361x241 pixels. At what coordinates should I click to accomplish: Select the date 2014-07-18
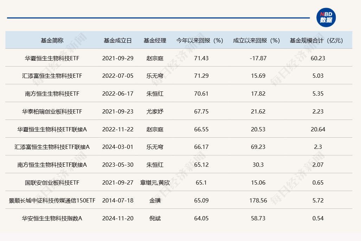(x=118, y=200)
